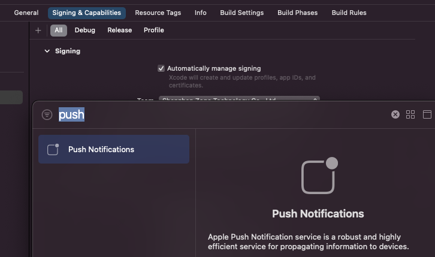This screenshot has width=435, height=257.
Task: Open the General tab
Action: click(x=26, y=13)
